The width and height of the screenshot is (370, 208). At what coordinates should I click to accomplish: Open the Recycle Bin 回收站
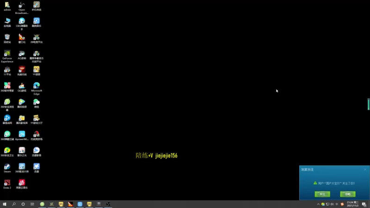7,39
